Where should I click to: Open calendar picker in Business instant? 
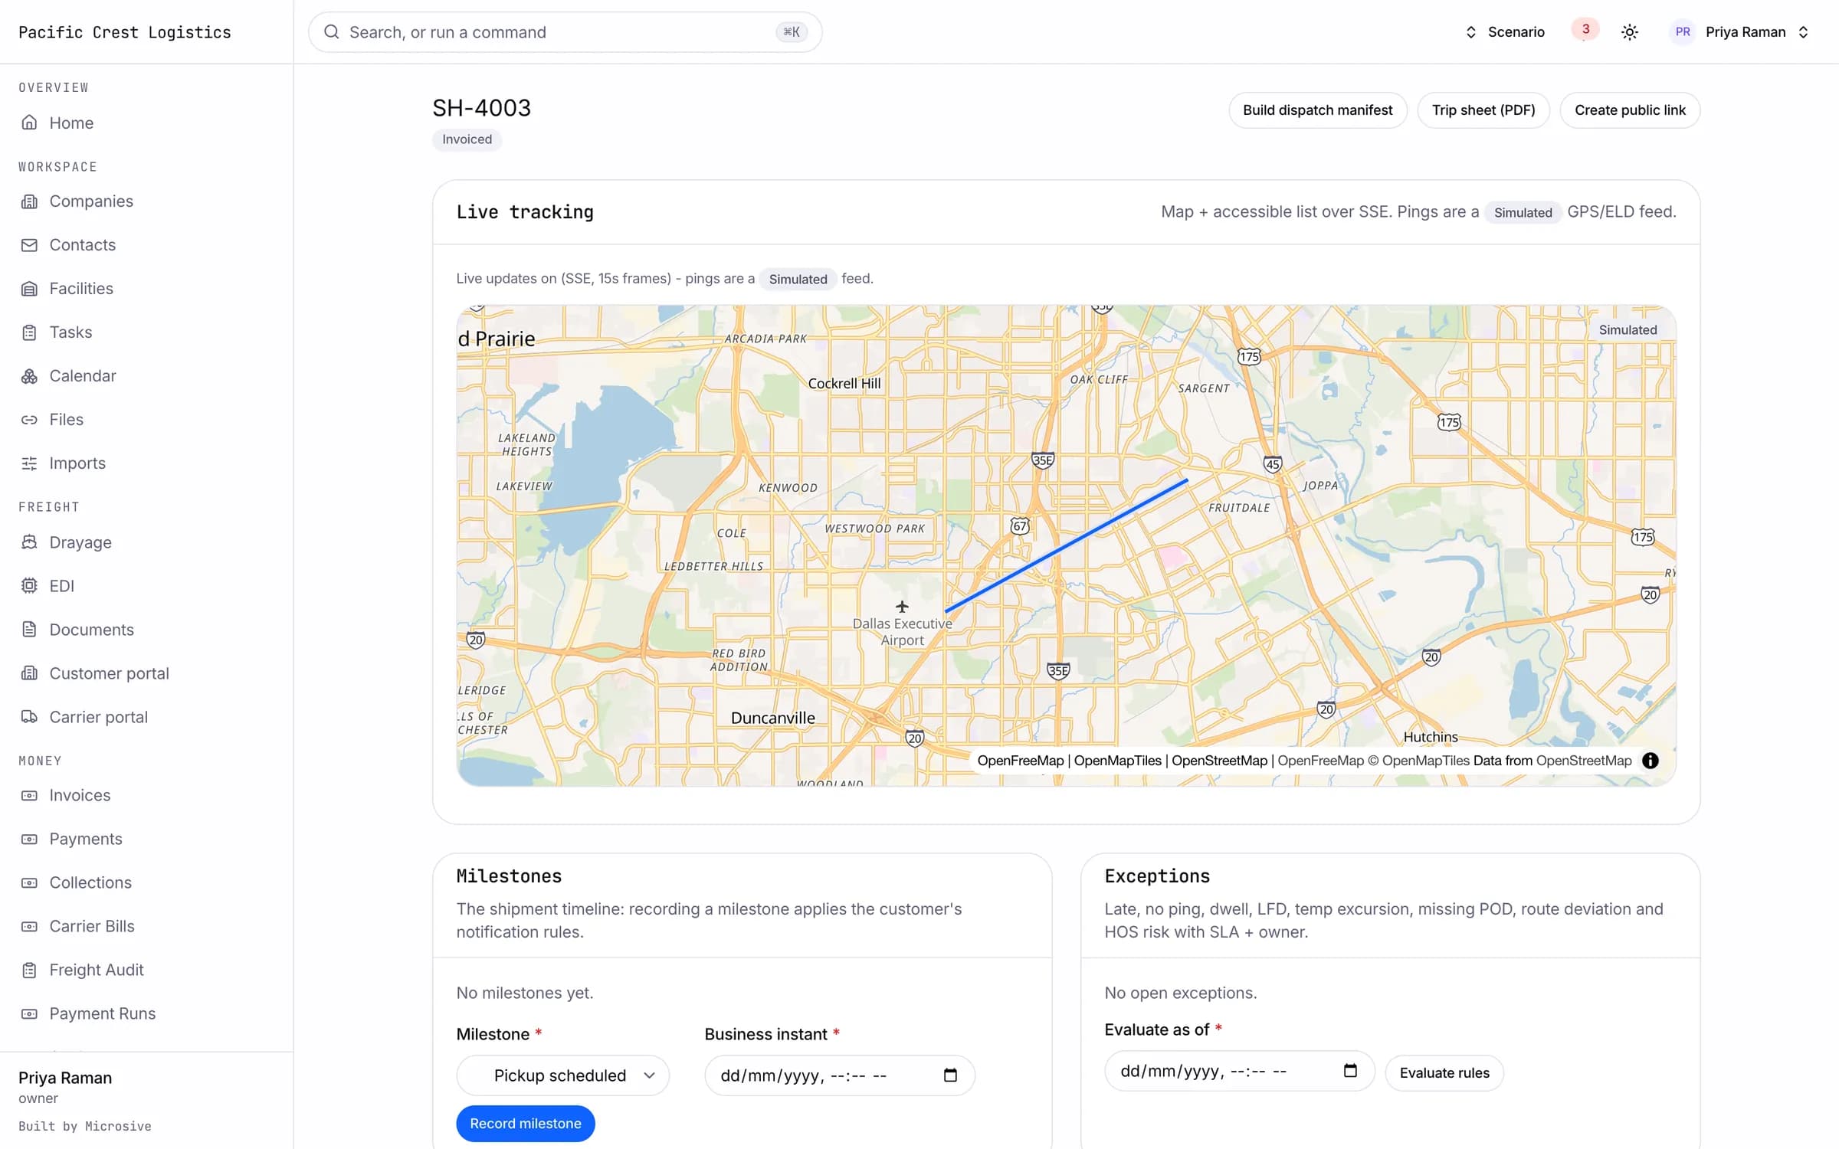(950, 1075)
